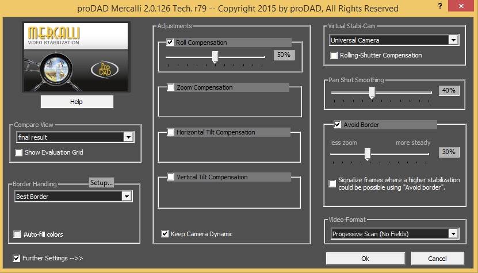
Task: Toggle Auto-fill colors checkbox
Action: coord(17,234)
